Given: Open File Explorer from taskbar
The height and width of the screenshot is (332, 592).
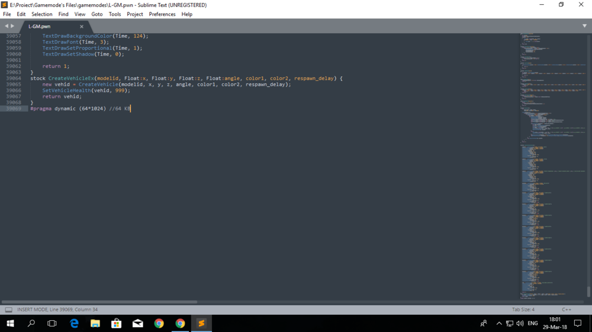Looking at the screenshot, I should click(x=95, y=323).
